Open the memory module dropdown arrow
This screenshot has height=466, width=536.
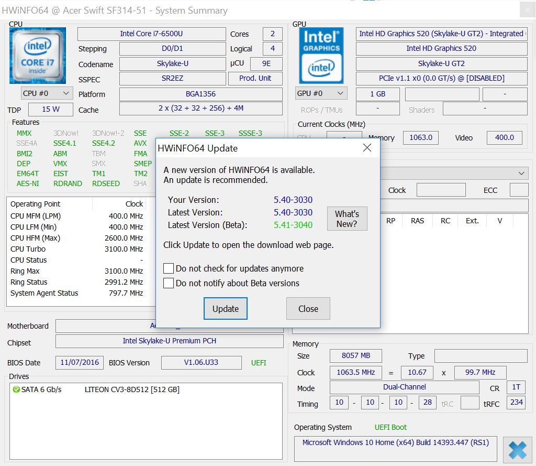tap(521, 174)
